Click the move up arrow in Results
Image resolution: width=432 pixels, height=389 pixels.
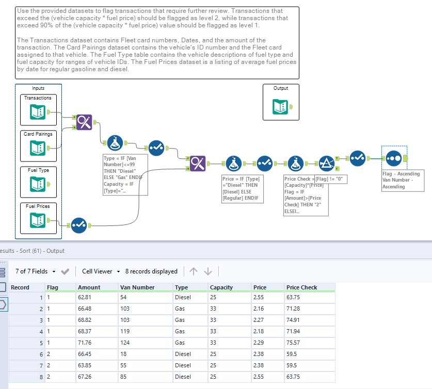coord(194,271)
